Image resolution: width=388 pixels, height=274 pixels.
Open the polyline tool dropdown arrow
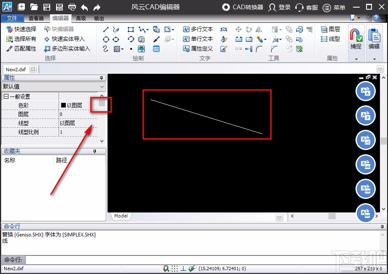pos(148,30)
